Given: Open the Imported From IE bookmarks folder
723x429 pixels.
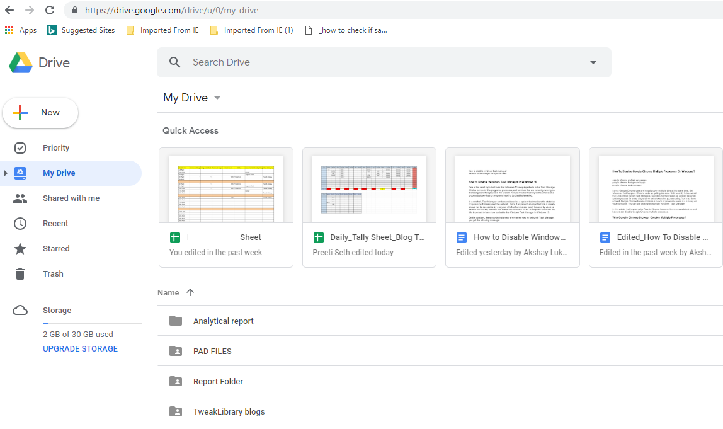Looking at the screenshot, I should tap(162, 30).
